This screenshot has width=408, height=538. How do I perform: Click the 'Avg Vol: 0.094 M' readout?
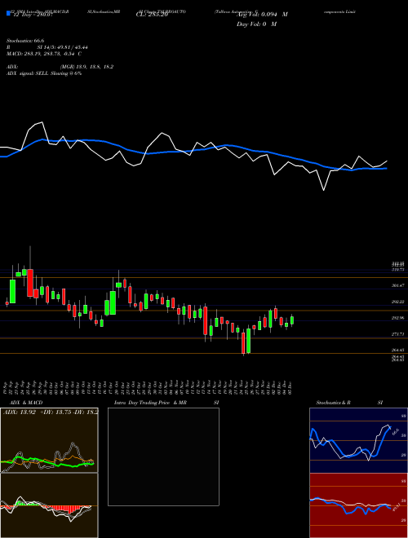(262, 15)
